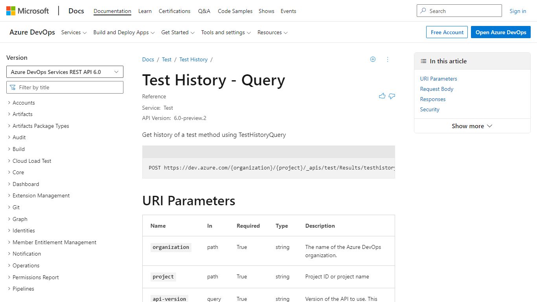
Task: Click the 6.0-preview.2 API version text
Action: 190,118
